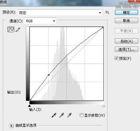140x131 pixels.
Task: Click the top-right curve endpoint
Action: coord(103,28)
